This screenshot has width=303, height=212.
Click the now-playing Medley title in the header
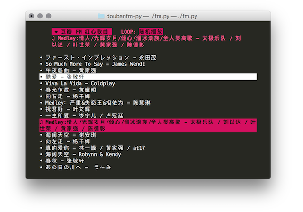click(x=146, y=42)
